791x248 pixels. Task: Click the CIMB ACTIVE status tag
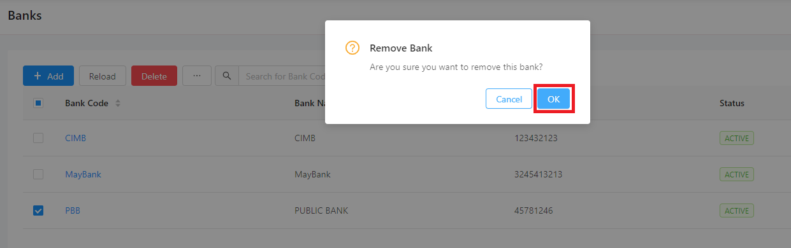point(737,138)
